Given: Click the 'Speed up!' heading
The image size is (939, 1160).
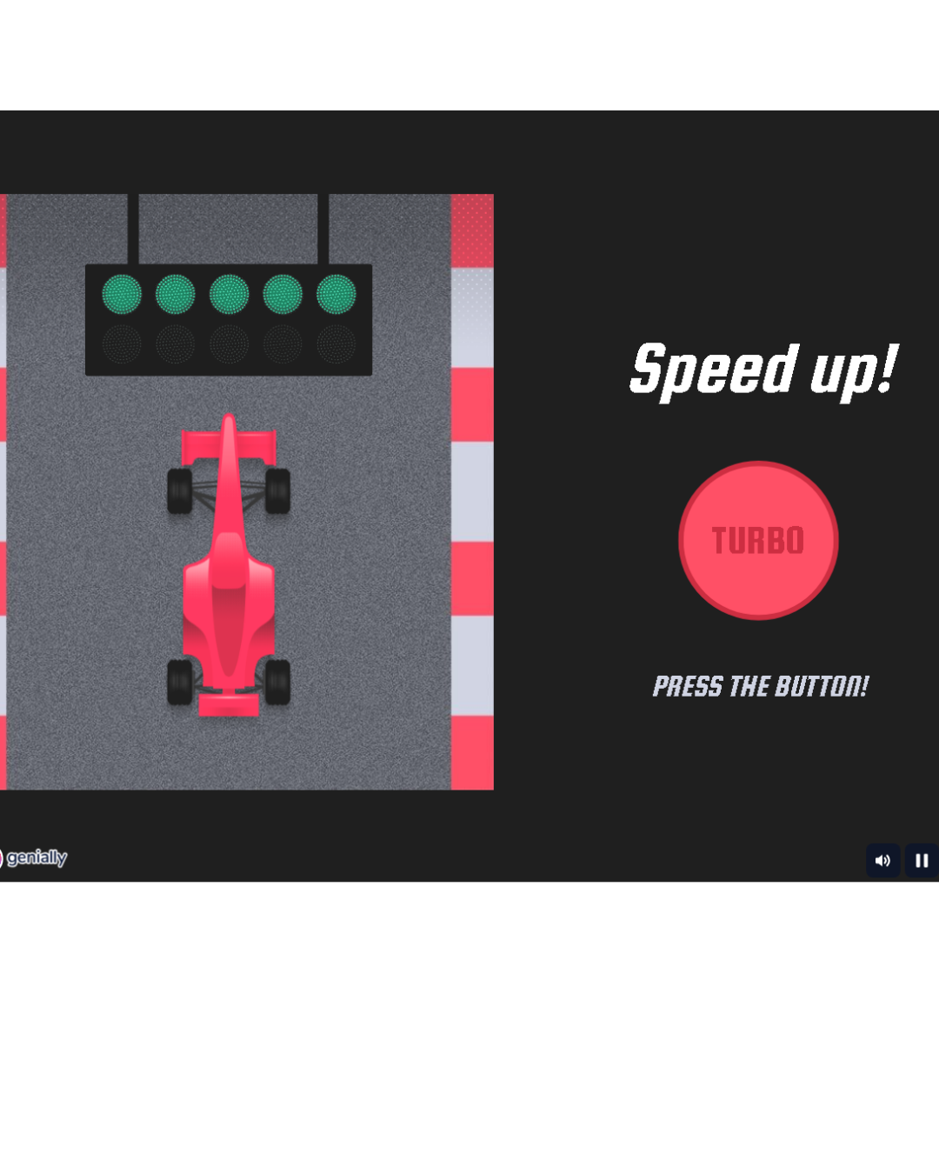Looking at the screenshot, I should coord(763,370).
